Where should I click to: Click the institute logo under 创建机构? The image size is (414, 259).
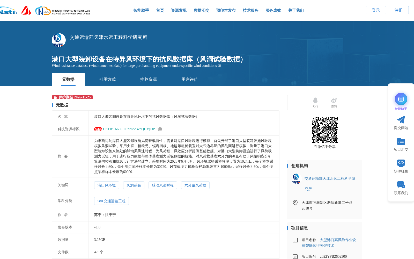(x=296, y=178)
